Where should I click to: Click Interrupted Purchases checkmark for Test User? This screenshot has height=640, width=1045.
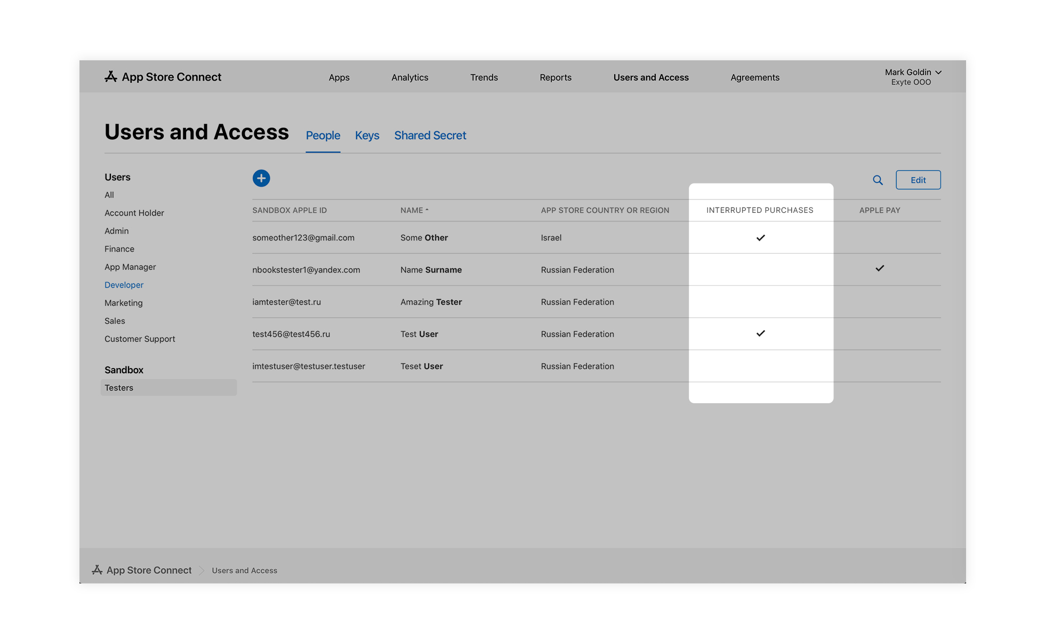click(761, 333)
